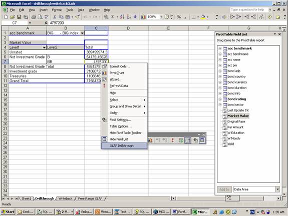288x216 pixels.
Task: Click the Add To button
Action: 224,189
